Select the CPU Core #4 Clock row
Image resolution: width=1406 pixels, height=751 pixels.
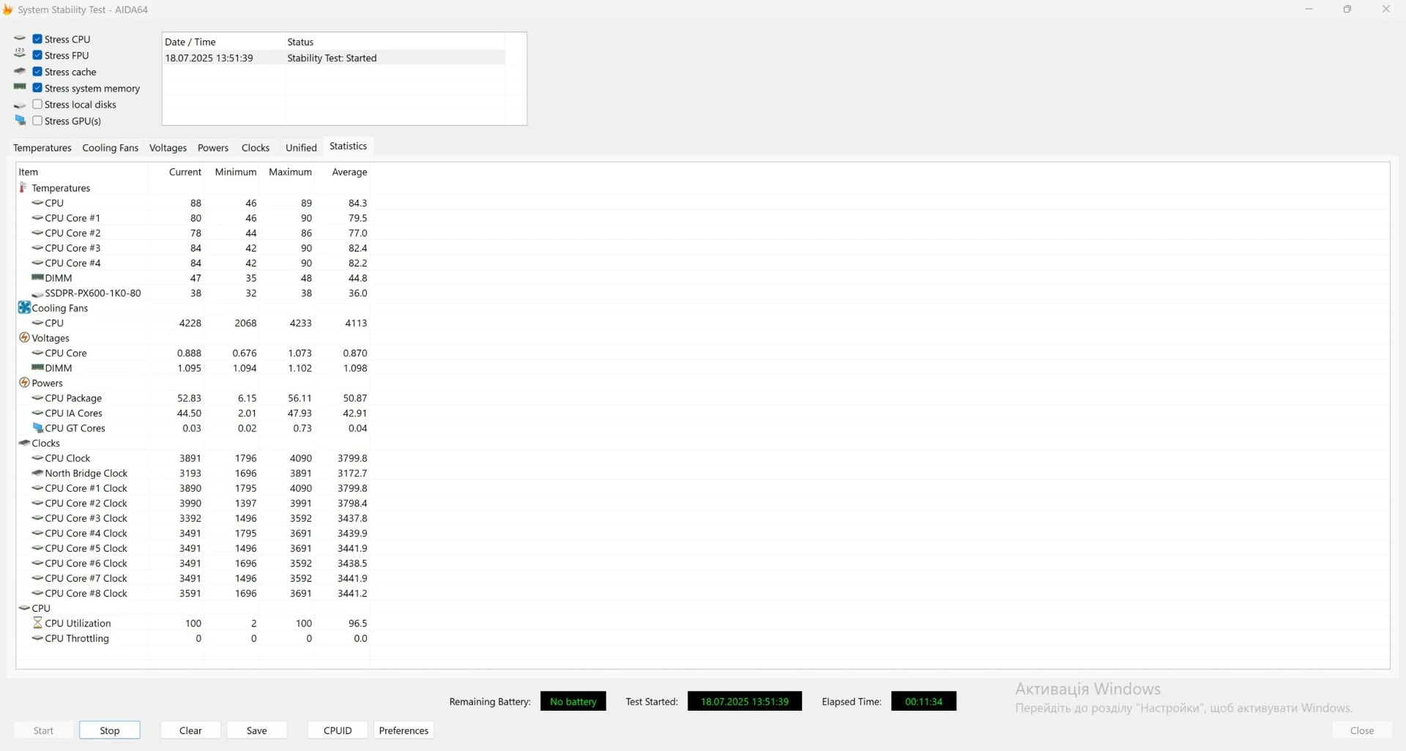193,533
